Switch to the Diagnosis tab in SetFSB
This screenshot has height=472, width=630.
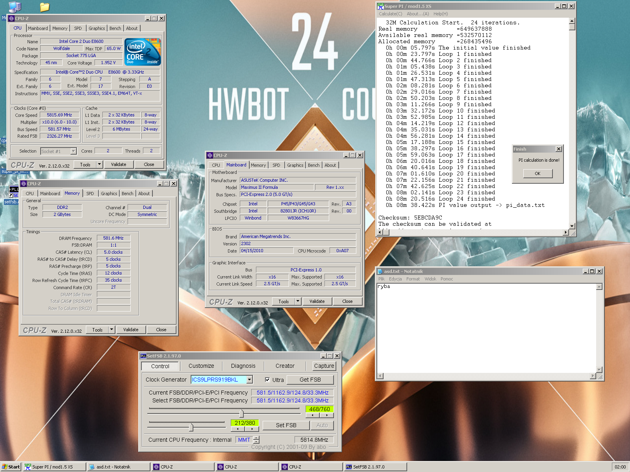click(x=243, y=366)
